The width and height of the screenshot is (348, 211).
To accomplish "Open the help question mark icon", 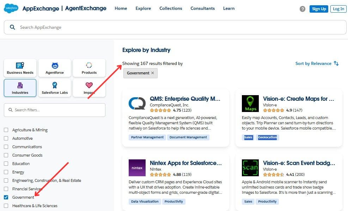I will point(302,9).
